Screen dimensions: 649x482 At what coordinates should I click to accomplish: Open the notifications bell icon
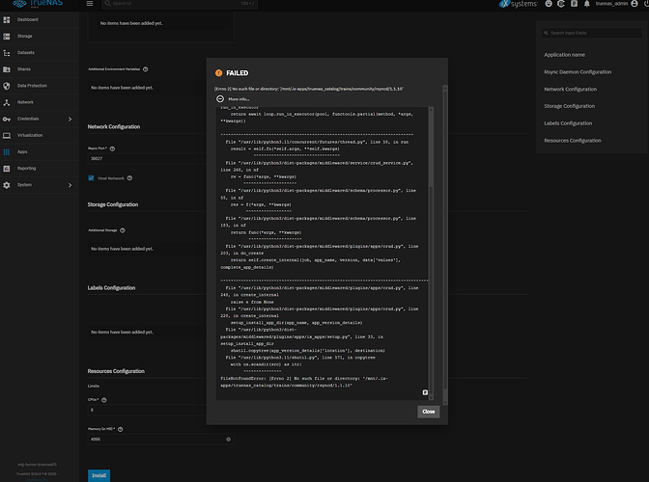[x=586, y=4]
